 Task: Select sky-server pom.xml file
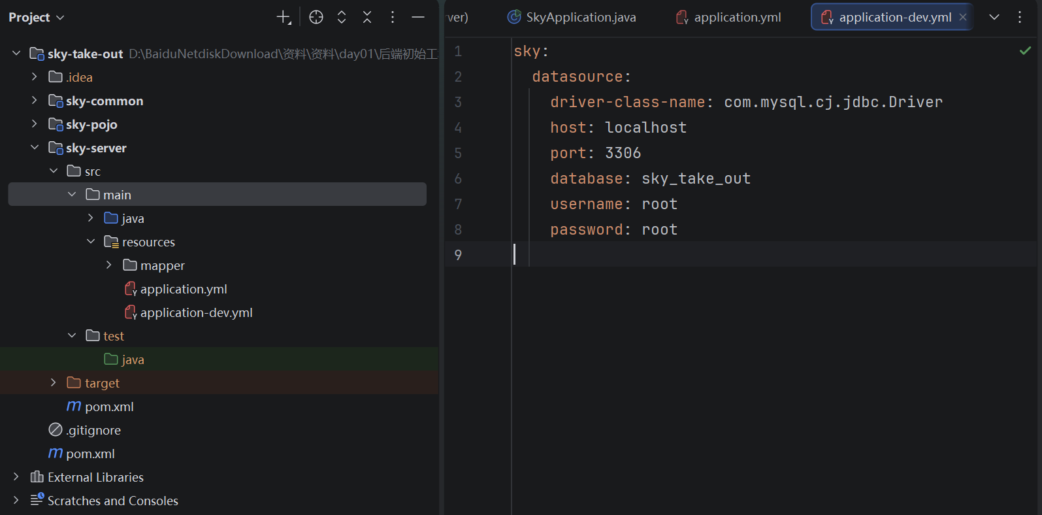coord(109,407)
